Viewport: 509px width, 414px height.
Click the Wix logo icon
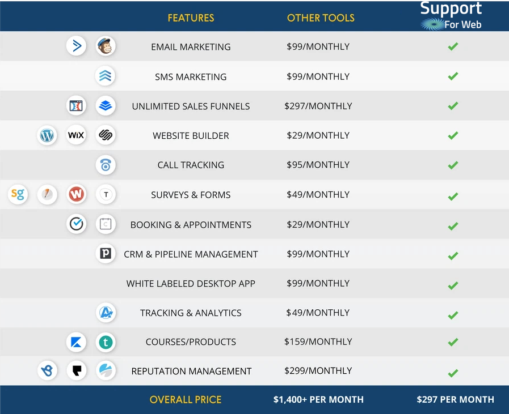[76, 135]
